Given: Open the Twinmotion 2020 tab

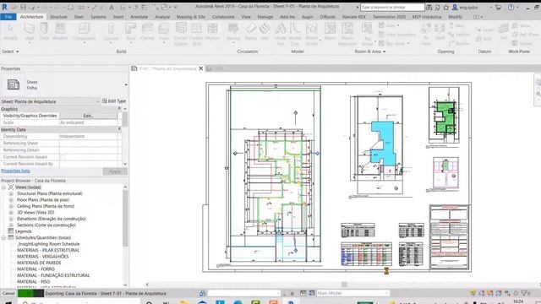Looking at the screenshot, I should pyautogui.click(x=389, y=17).
